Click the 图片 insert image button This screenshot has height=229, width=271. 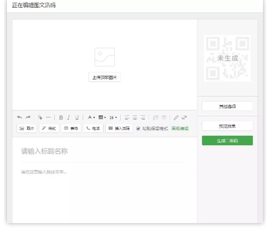click(27, 128)
